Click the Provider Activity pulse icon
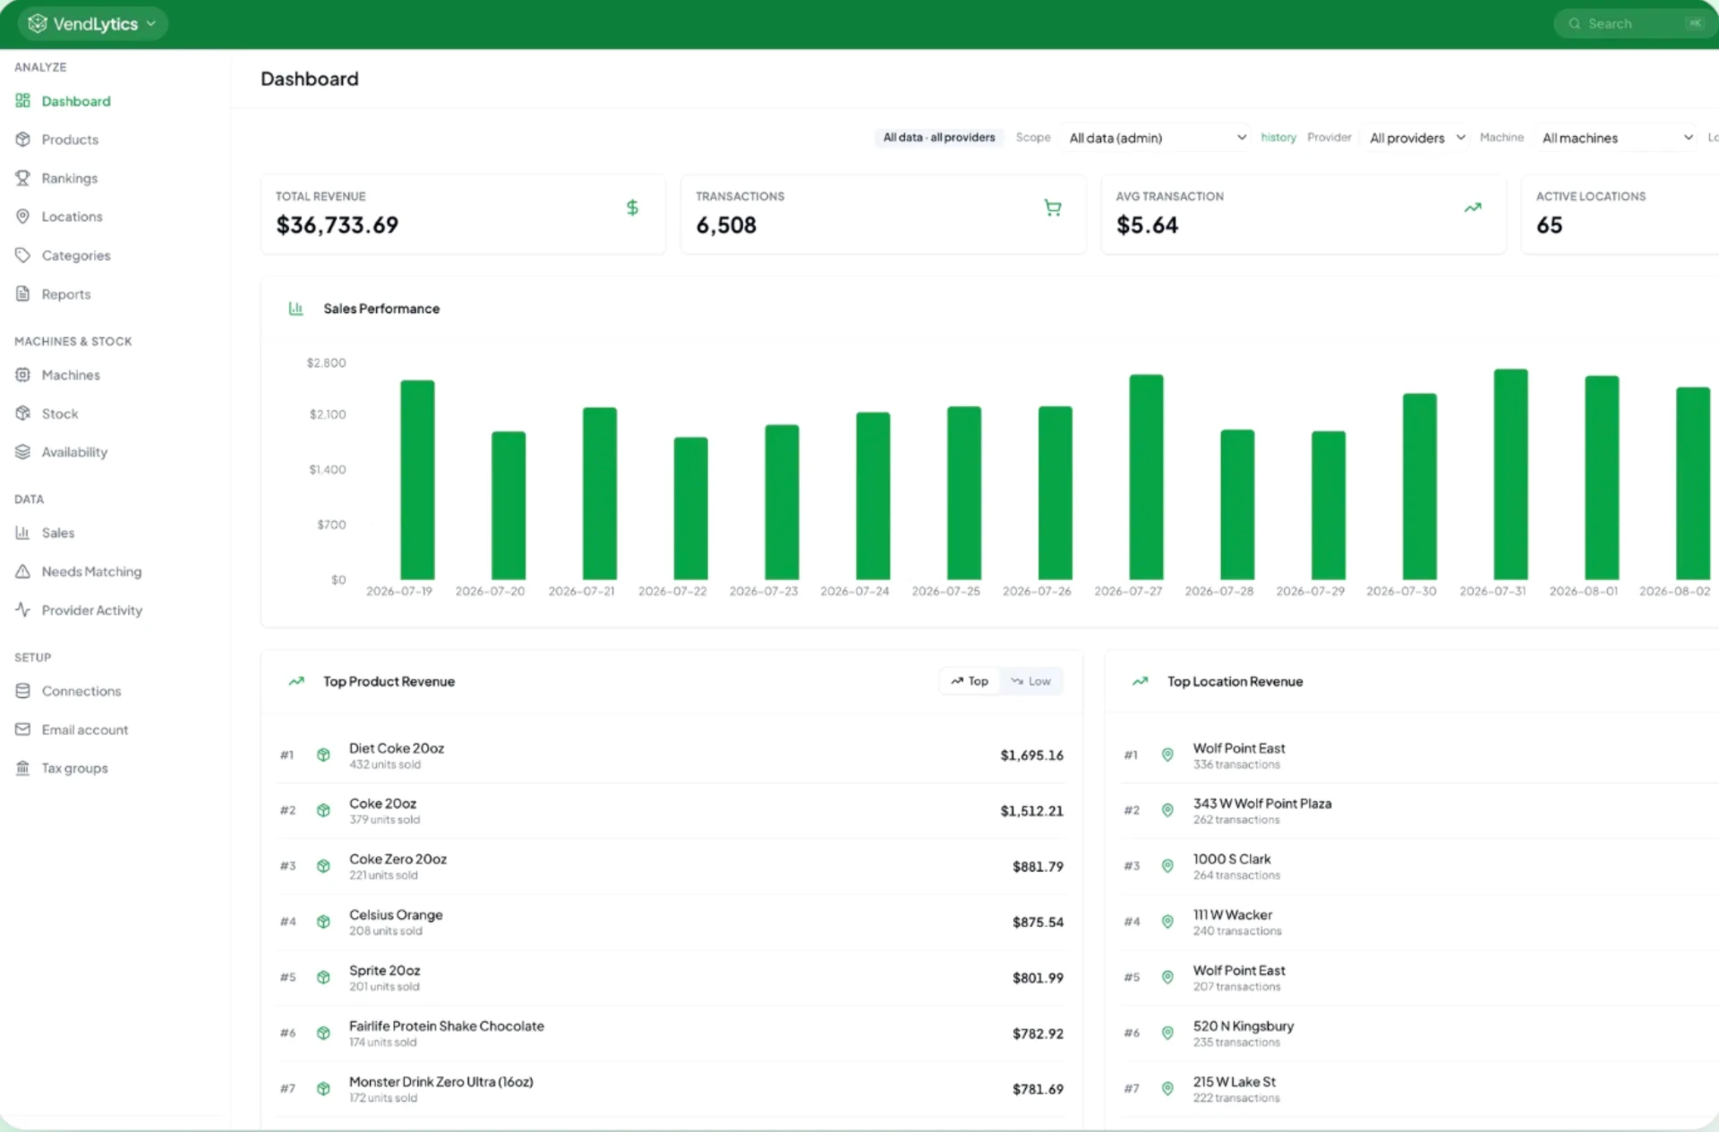Image resolution: width=1719 pixels, height=1132 pixels. click(x=22, y=609)
